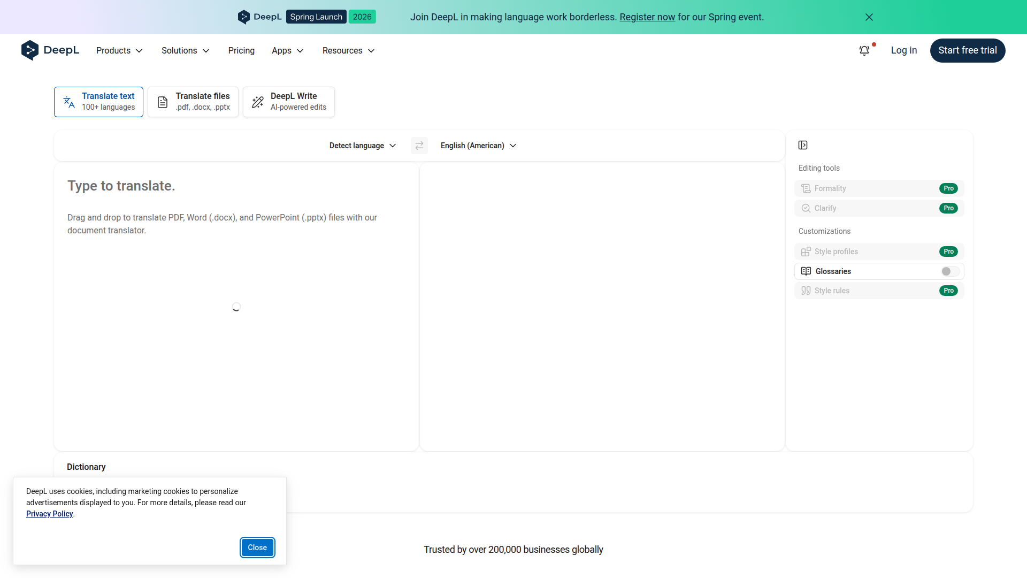Expand the Resources menu
Screen dimensions: 1027x578
click(348, 50)
